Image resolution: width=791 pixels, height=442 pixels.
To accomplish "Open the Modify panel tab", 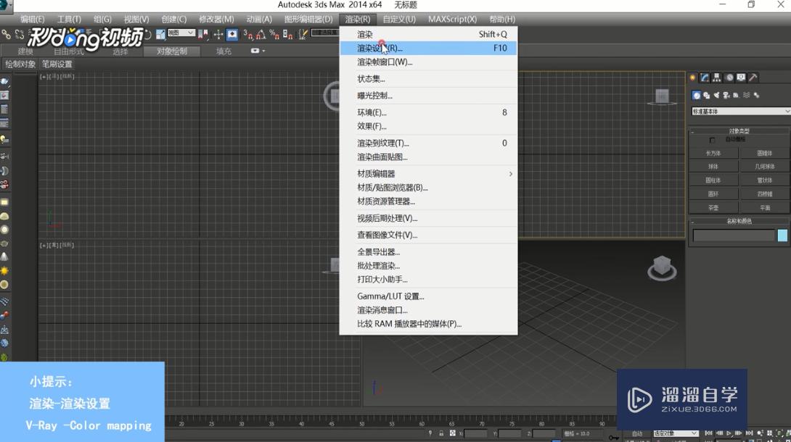I will (705, 78).
